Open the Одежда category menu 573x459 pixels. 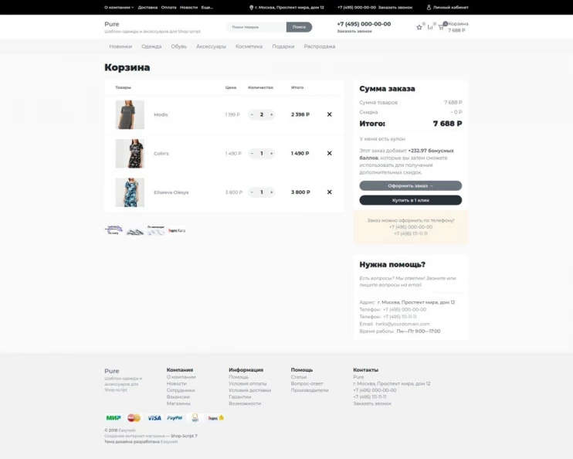click(151, 46)
